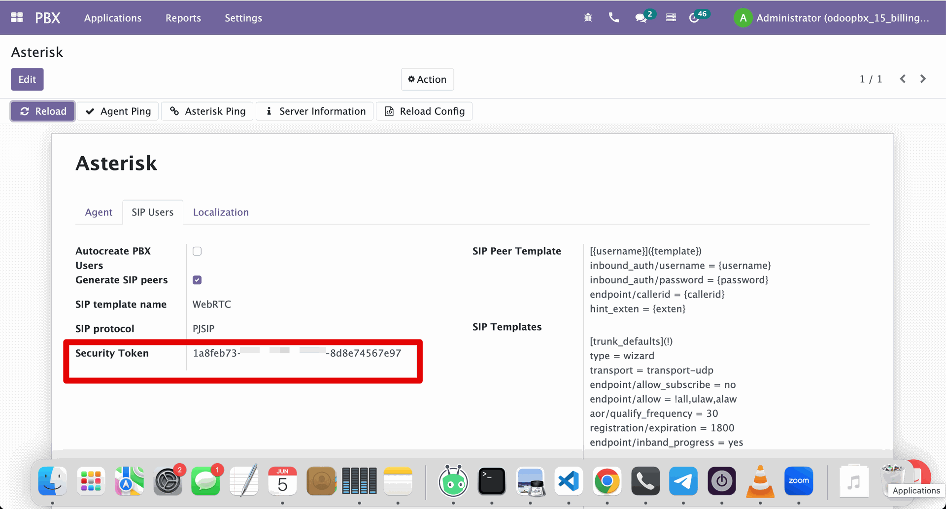
Task: Click the Edit button
Action: click(27, 79)
